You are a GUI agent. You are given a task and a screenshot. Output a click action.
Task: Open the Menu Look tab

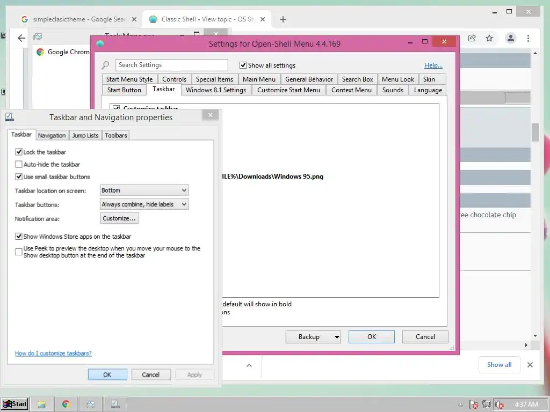[398, 79]
